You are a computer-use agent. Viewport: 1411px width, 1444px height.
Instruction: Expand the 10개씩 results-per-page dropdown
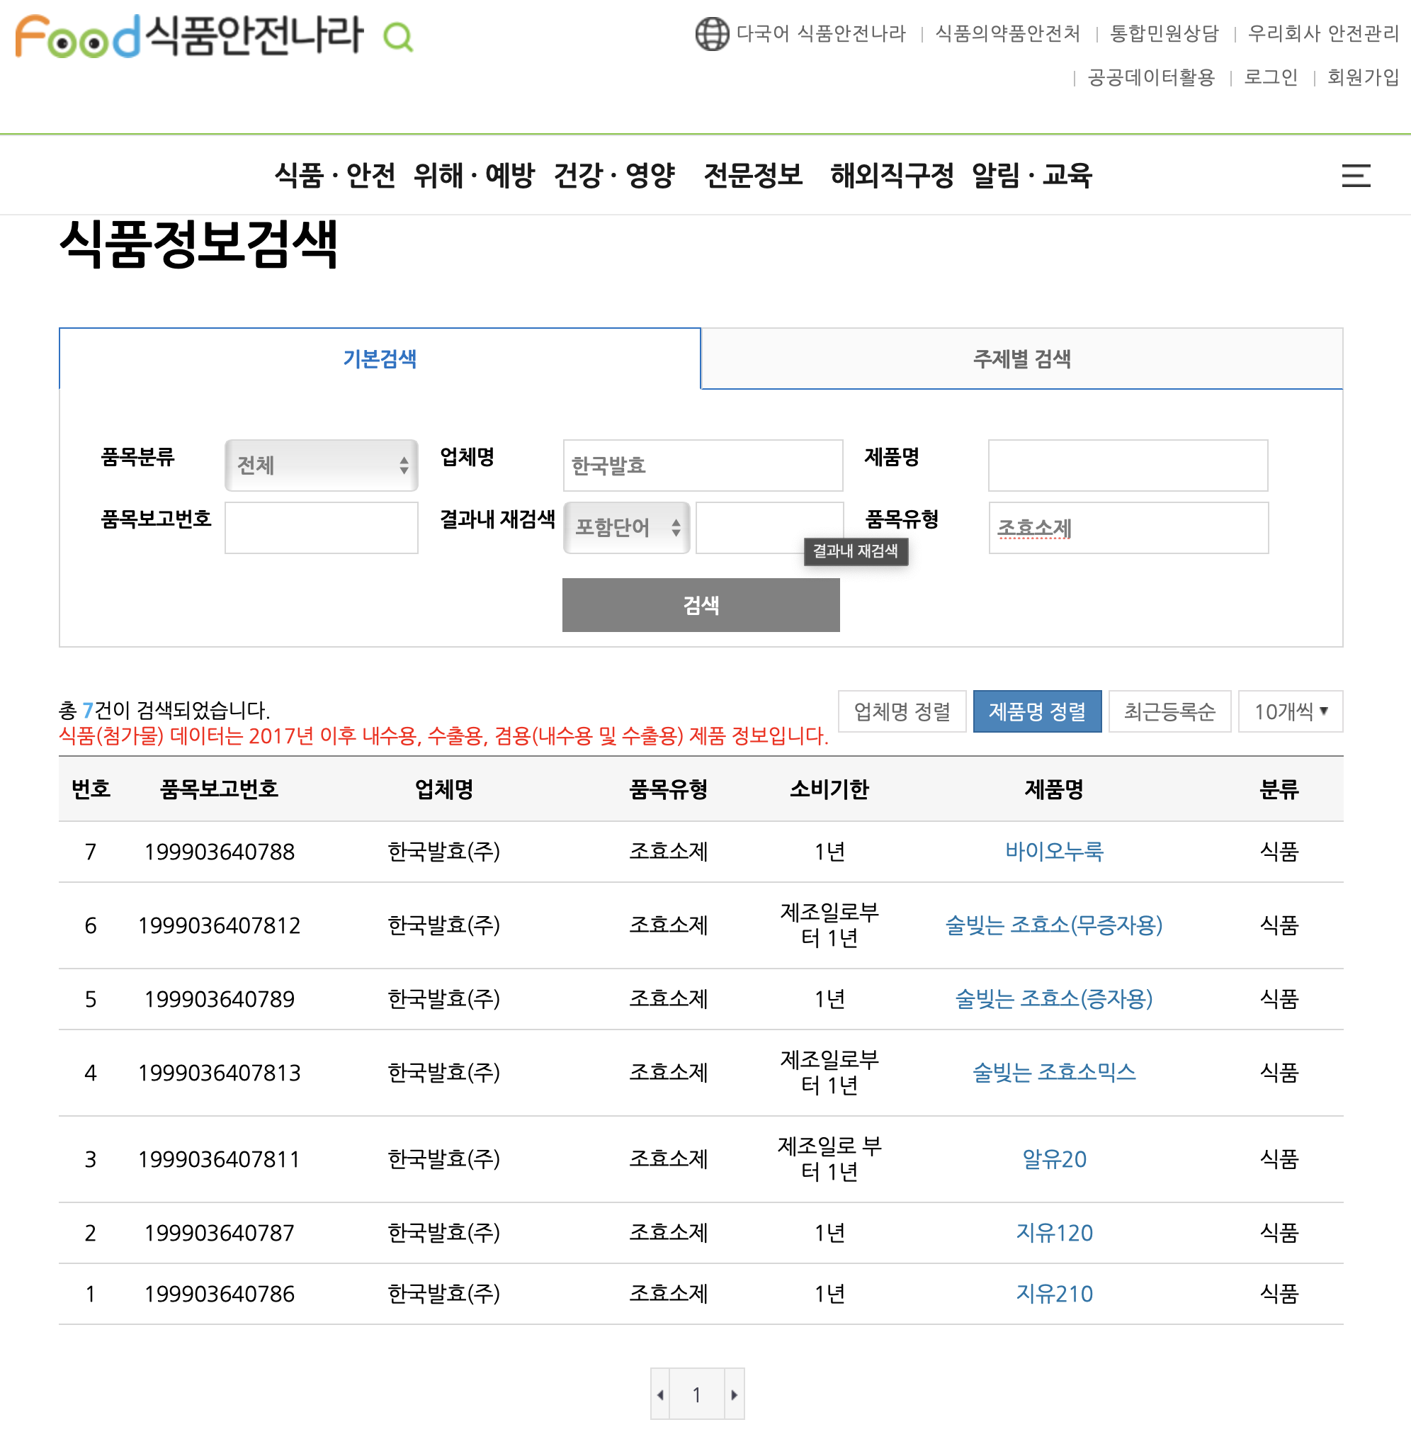click(x=1289, y=711)
